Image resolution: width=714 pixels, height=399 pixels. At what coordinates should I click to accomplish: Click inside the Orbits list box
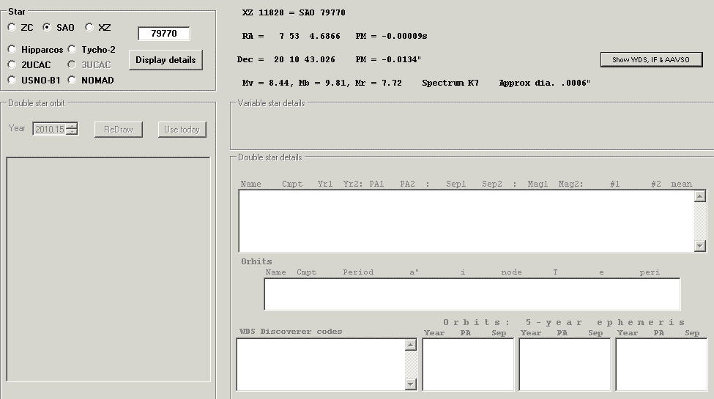pyautogui.click(x=472, y=294)
